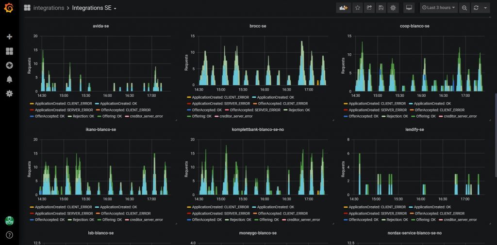Open Configuration gear icon in sidebar
497x245 pixels.
click(9, 93)
